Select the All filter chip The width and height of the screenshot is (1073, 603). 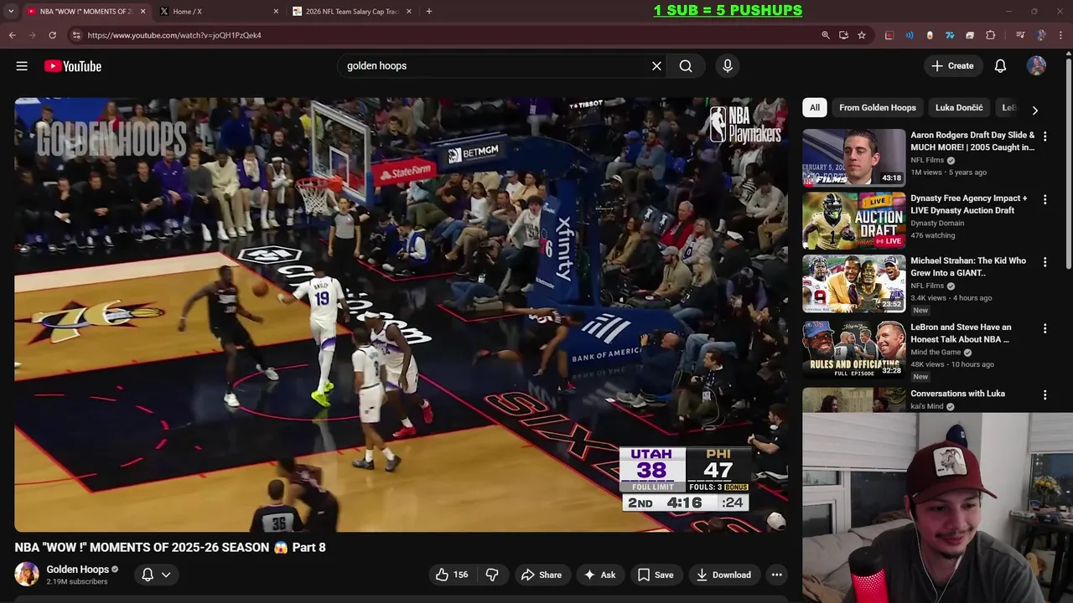click(815, 107)
